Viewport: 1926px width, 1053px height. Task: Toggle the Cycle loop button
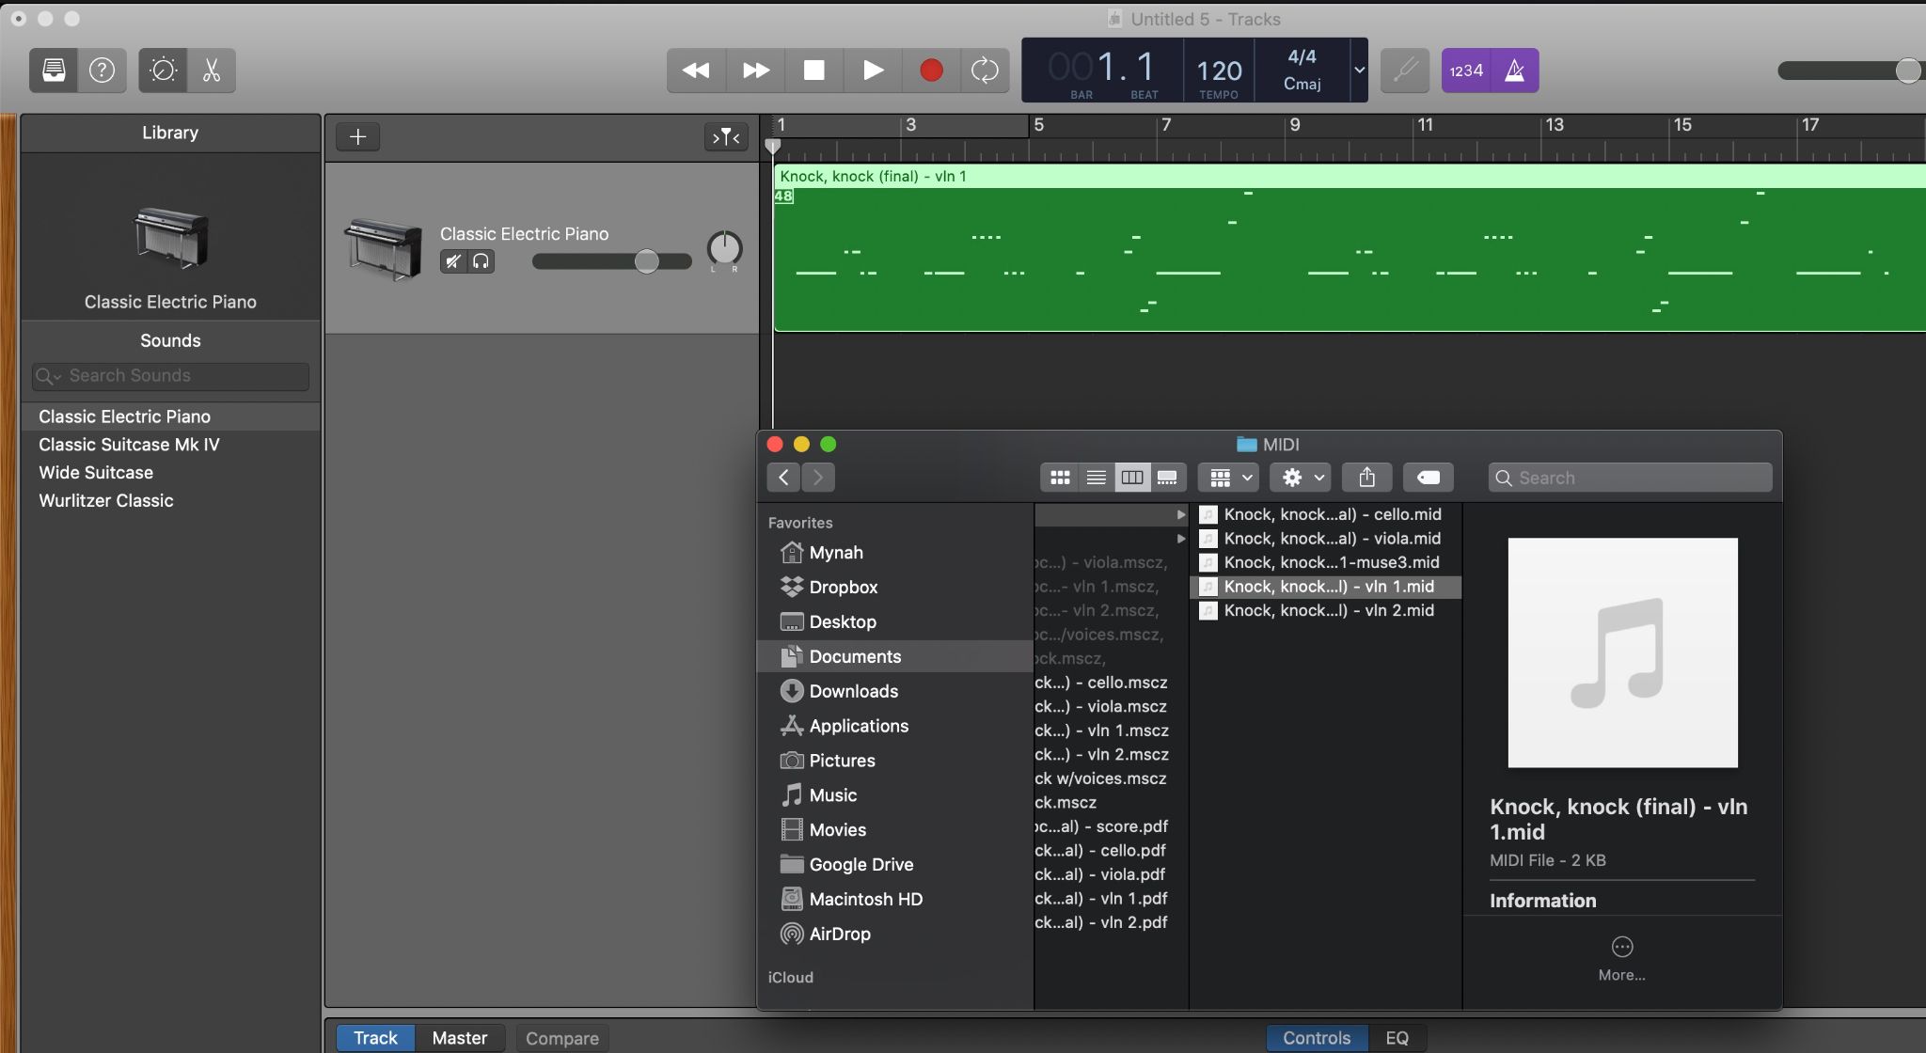985,71
